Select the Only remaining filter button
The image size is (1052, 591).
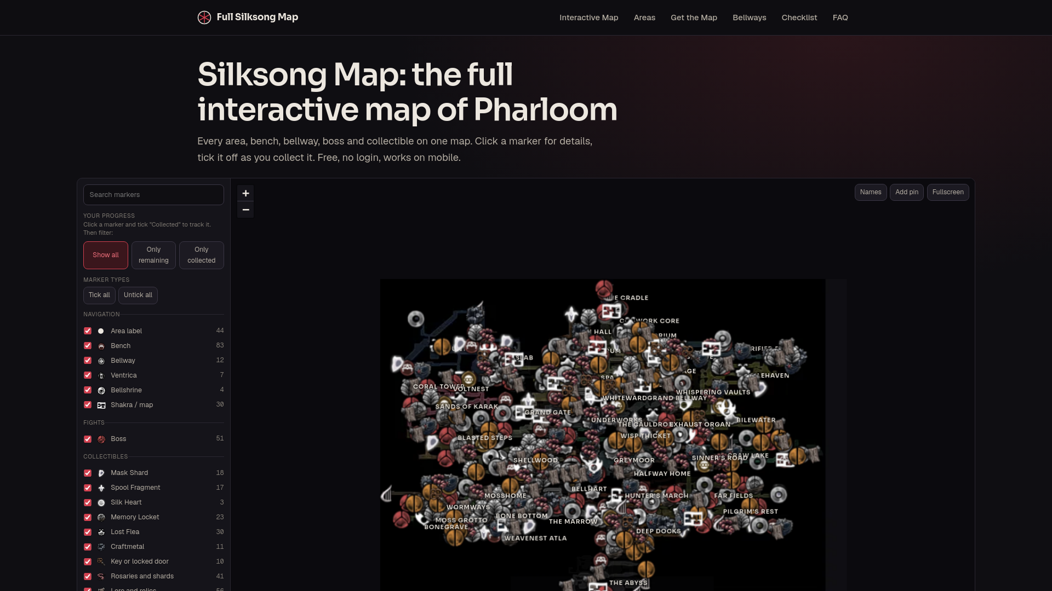[x=153, y=255]
